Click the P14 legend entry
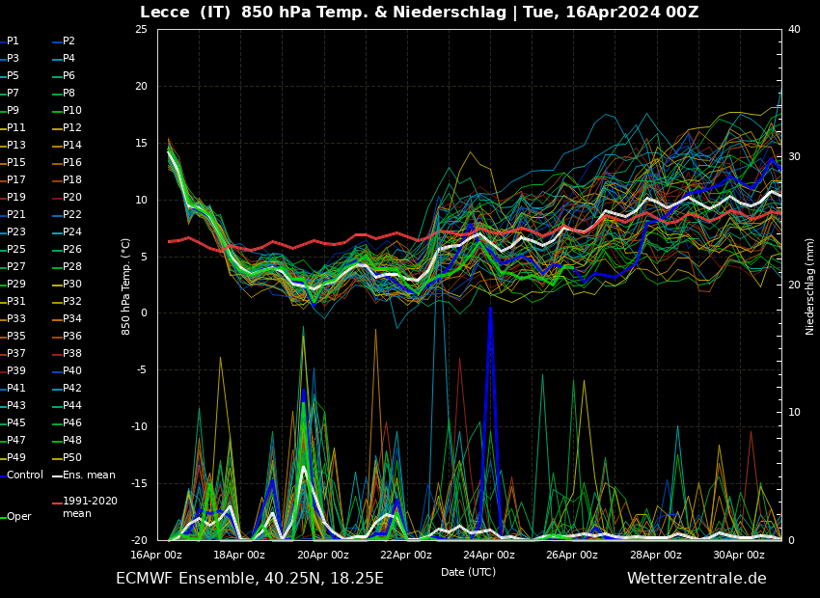The width and height of the screenshot is (820, 598). tap(67, 145)
